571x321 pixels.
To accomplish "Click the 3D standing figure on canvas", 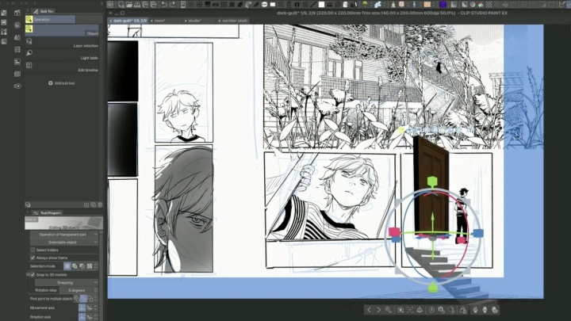I will [x=462, y=215].
